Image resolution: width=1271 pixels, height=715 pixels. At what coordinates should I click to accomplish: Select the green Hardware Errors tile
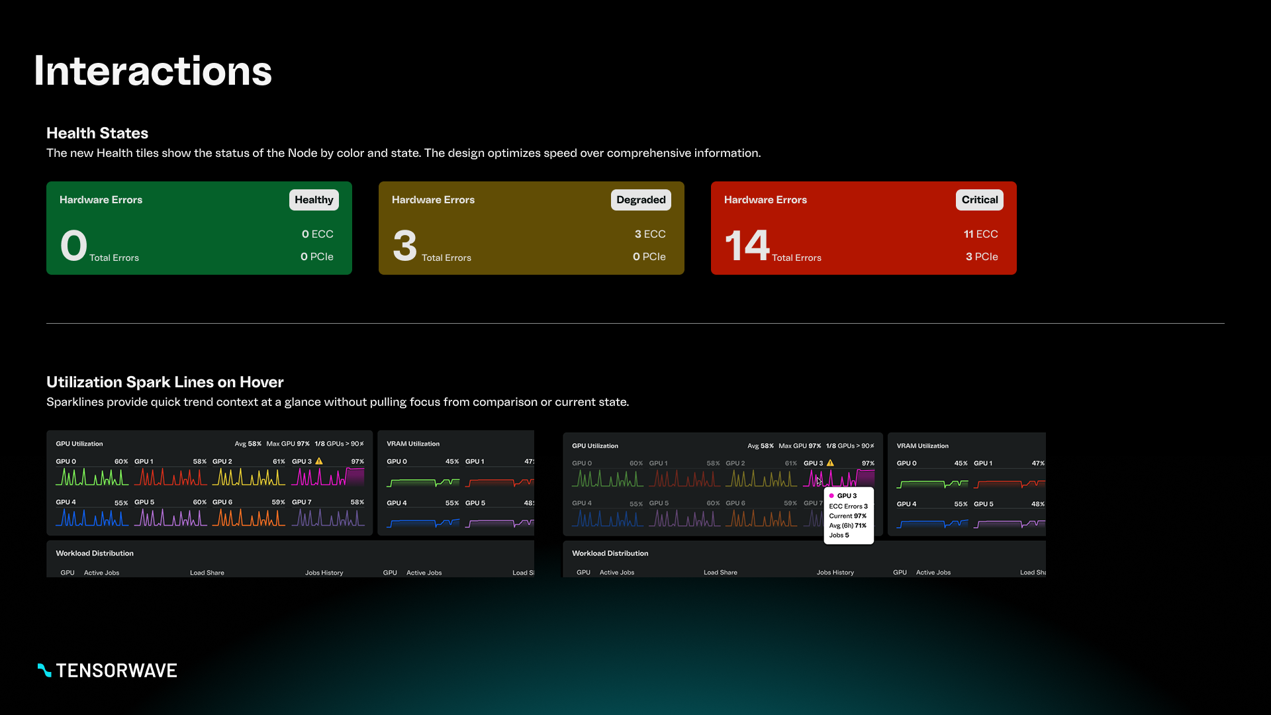199,228
